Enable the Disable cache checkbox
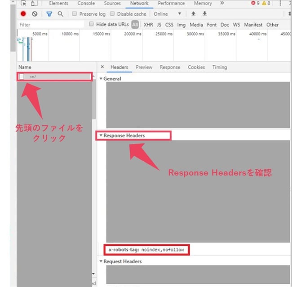The image size is (292, 287). coord(113,14)
